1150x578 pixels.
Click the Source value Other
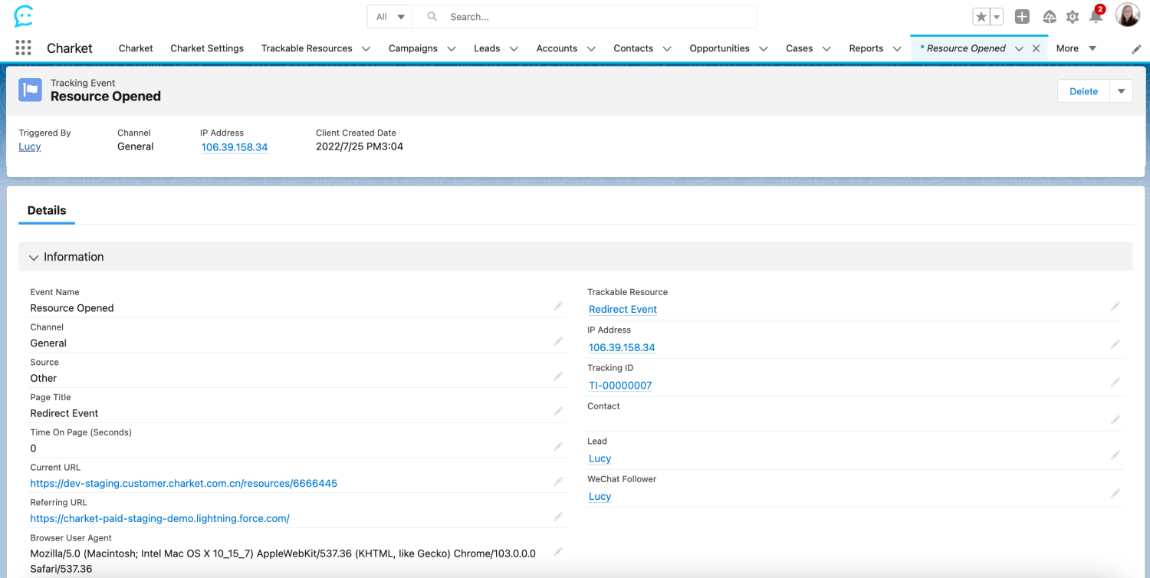tap(44, 378)
